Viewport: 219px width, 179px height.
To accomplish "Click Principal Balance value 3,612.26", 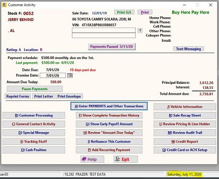I will click(x=206, y=83).
